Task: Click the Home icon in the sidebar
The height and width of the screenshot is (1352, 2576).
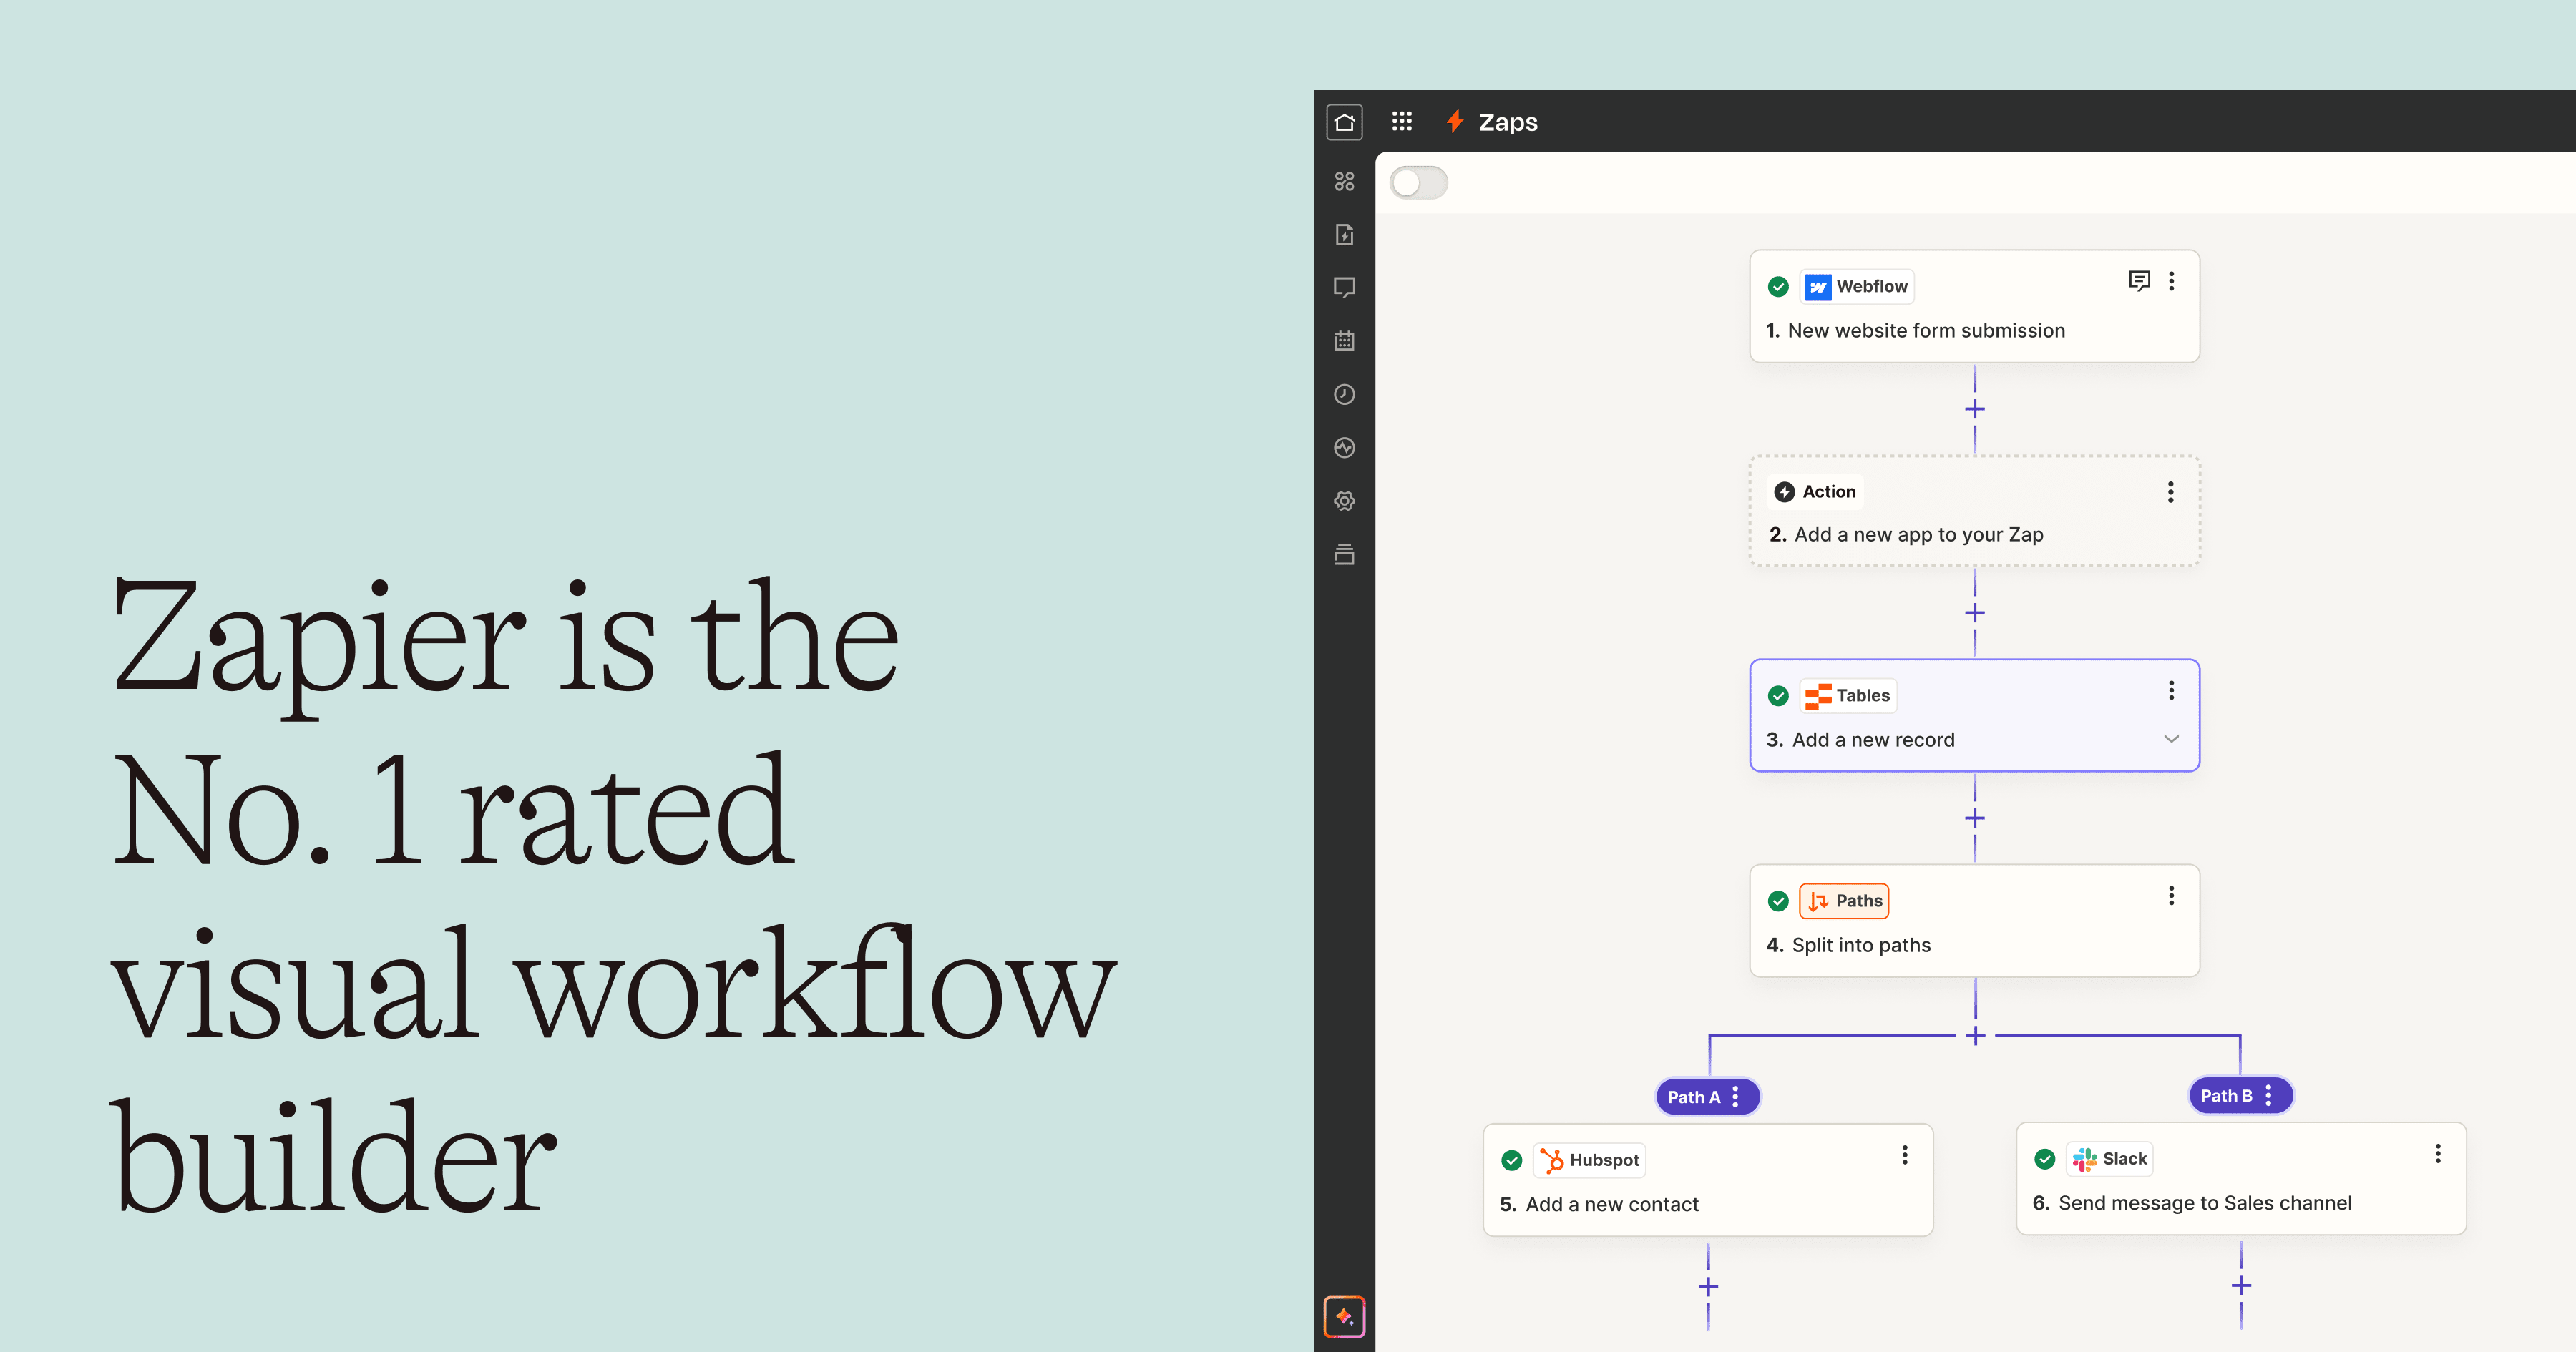Action: click(x=1345, y=122)
